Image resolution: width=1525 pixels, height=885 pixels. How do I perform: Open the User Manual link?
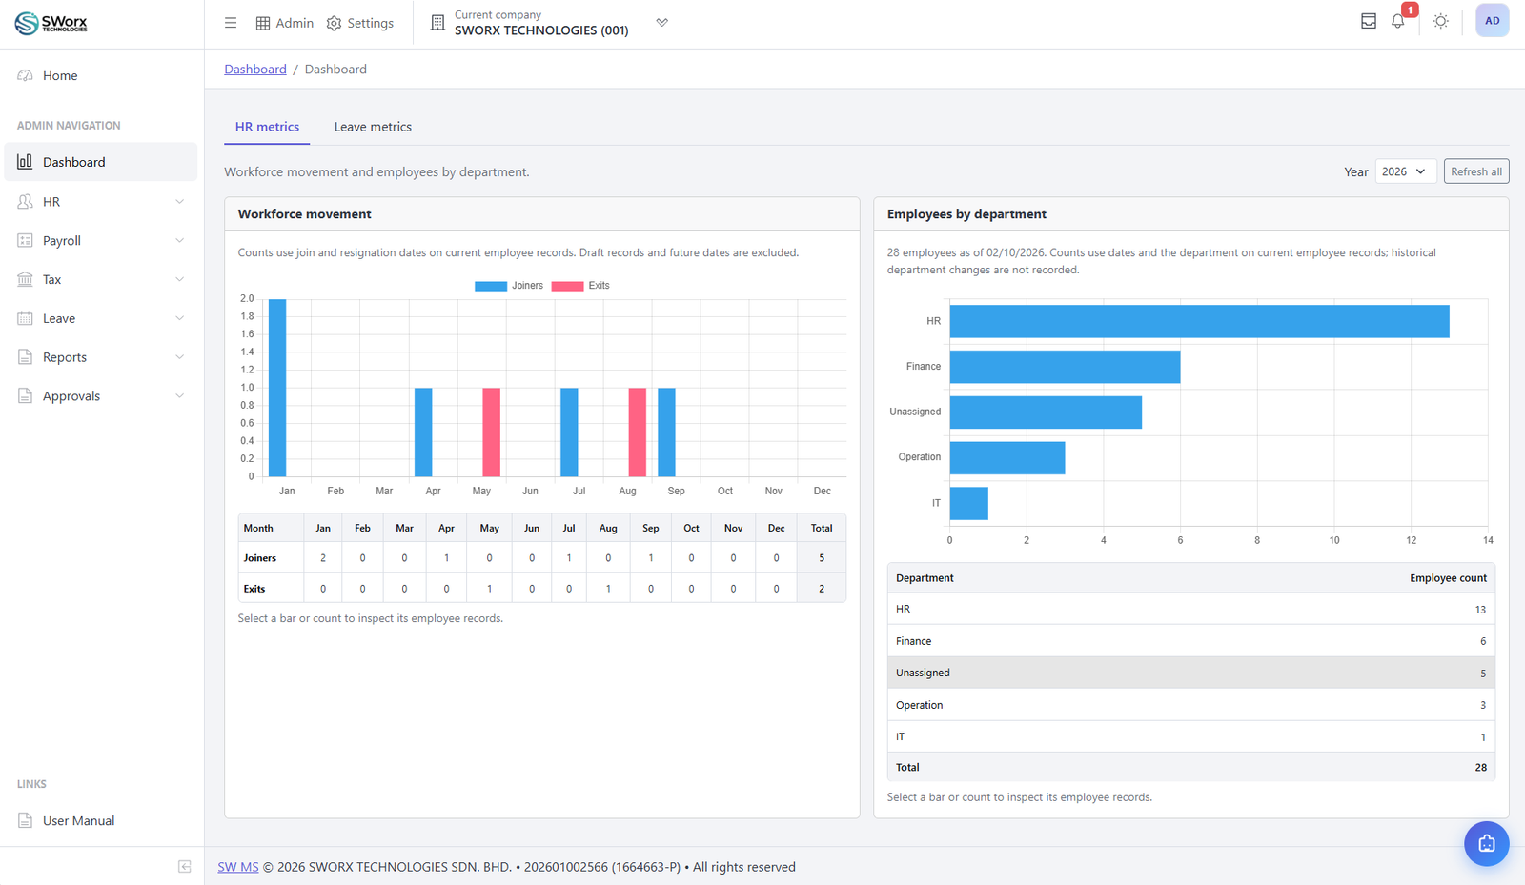[78, 820]
